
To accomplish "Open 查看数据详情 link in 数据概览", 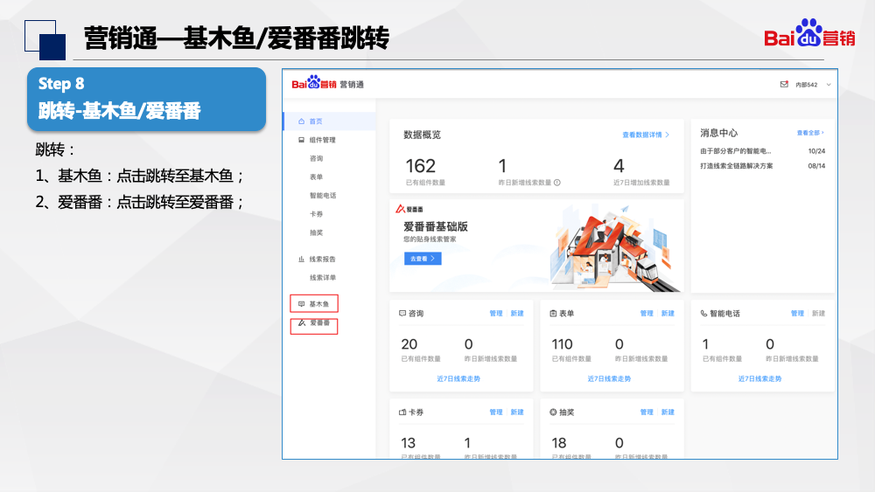I will click(x=646, y=135).
